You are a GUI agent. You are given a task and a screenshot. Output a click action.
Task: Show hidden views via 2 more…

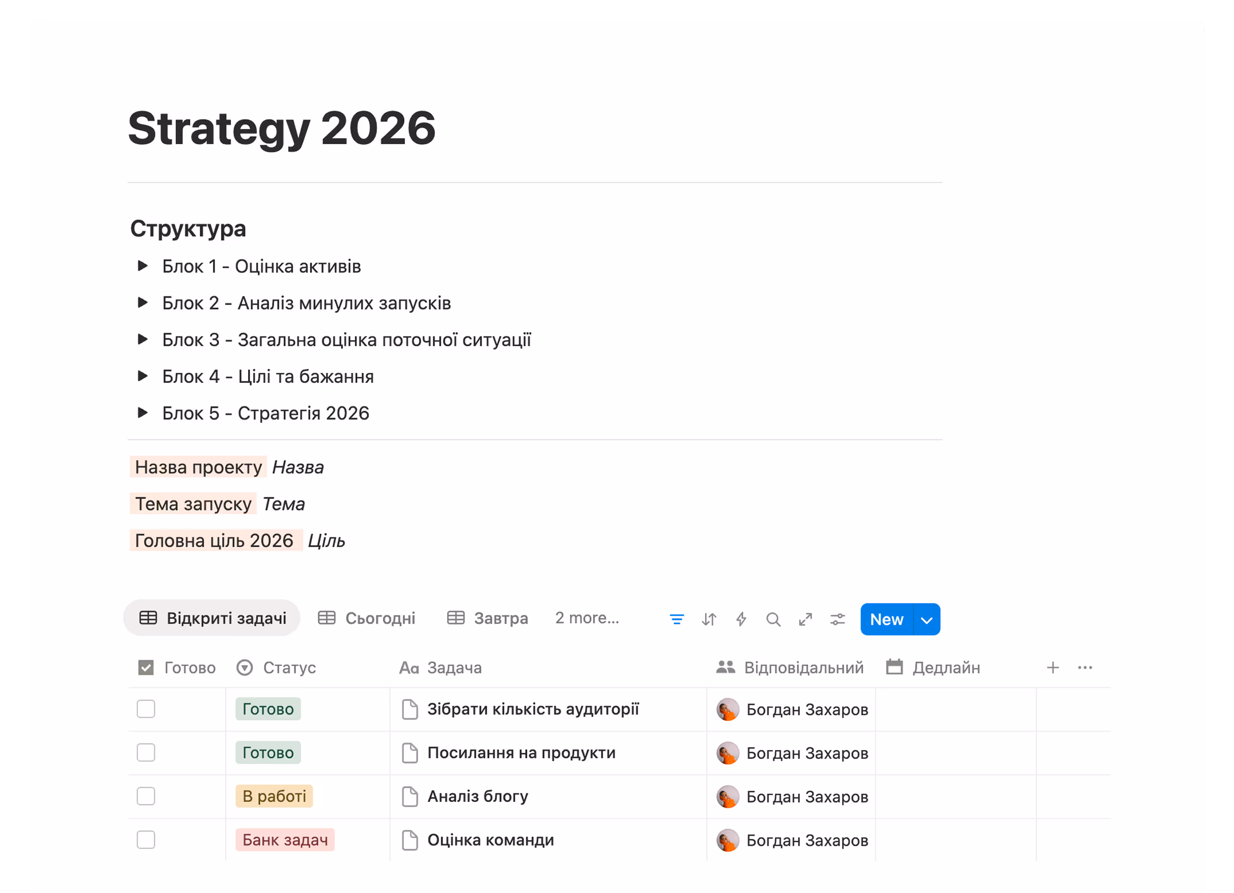click(586, 618)
